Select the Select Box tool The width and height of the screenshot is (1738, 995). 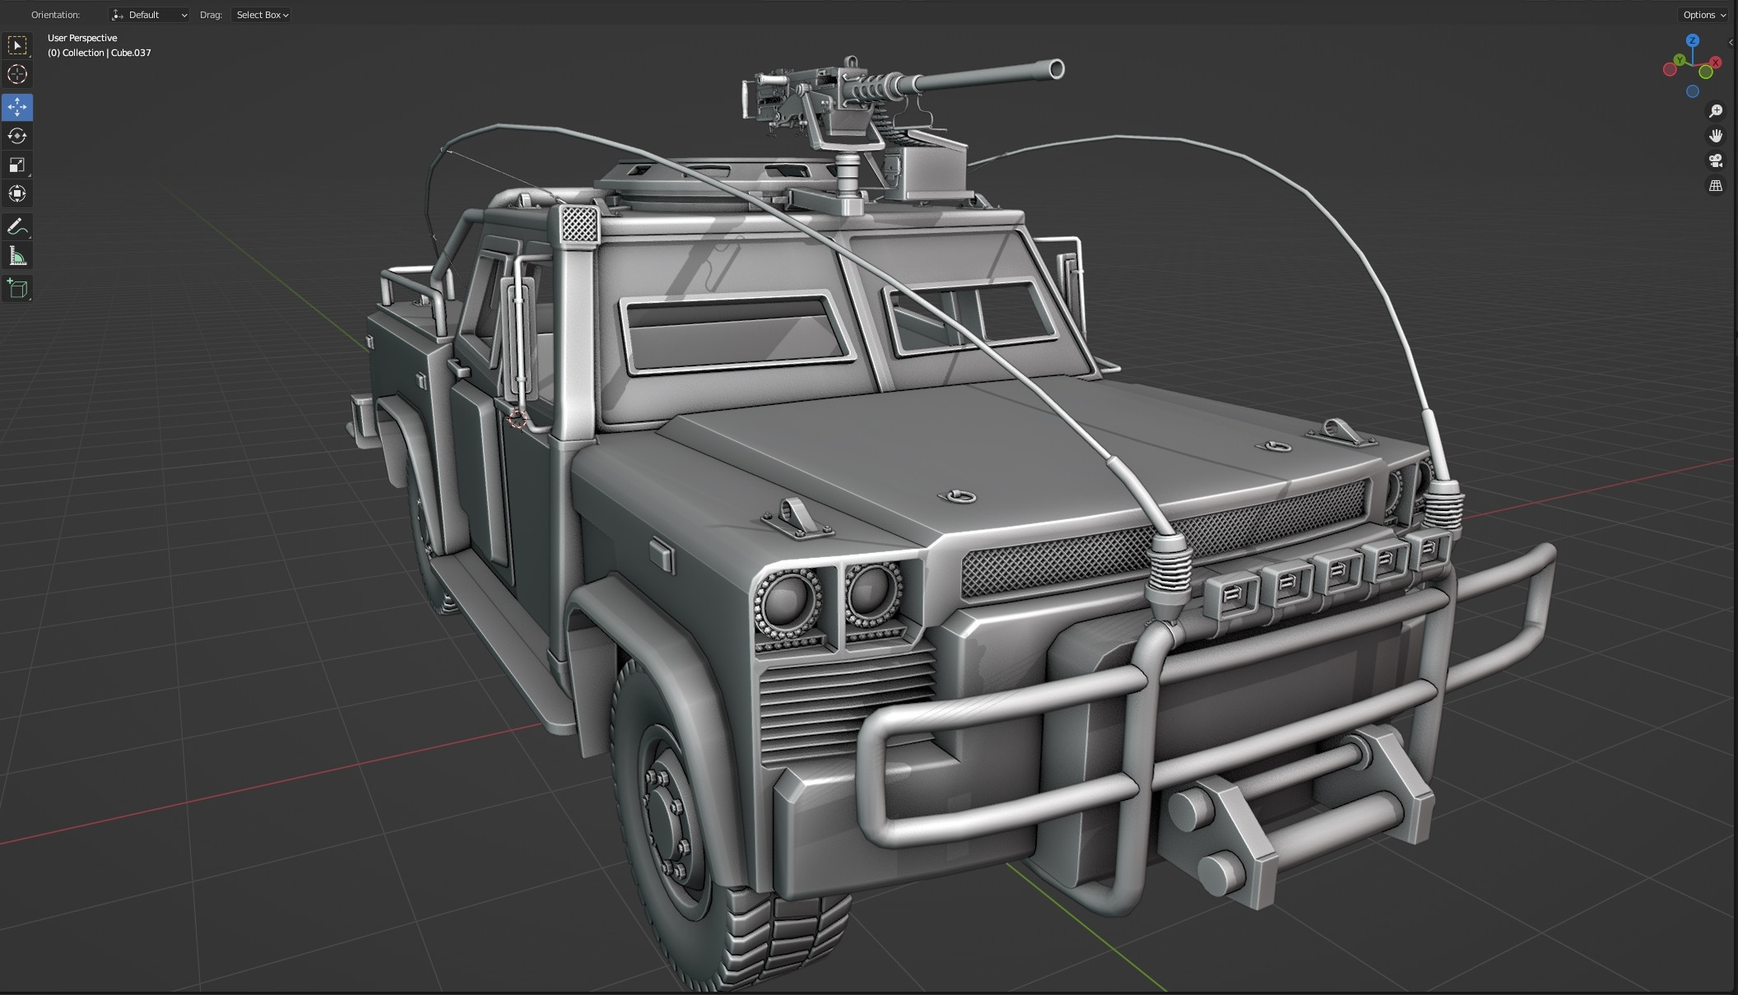(x=16, y=45)
